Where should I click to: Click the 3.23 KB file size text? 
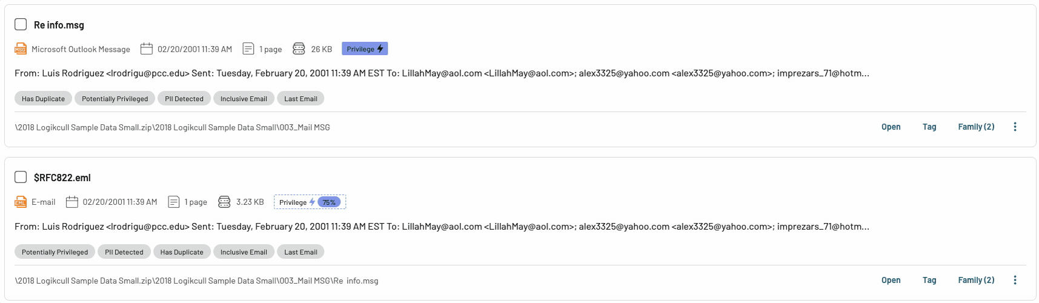[x=250, y=202]
